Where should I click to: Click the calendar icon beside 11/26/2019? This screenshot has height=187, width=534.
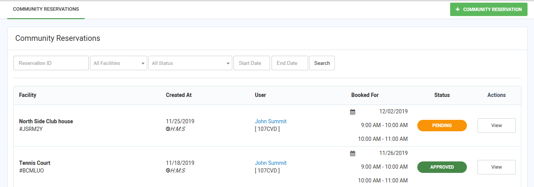coord(352,153)
